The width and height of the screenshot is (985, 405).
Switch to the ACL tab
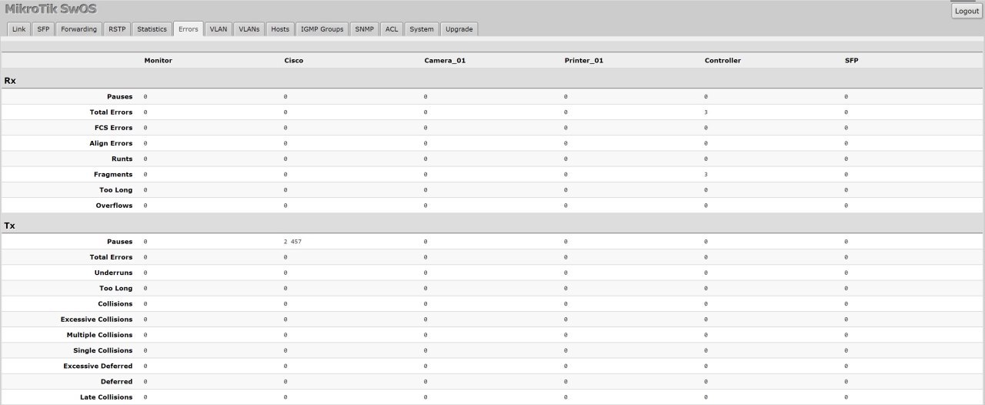point(392,29)
